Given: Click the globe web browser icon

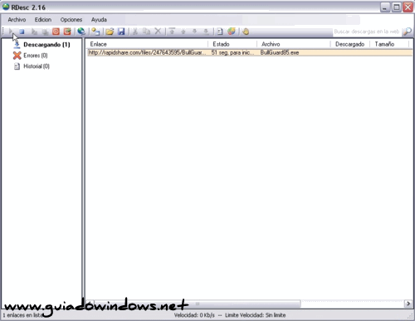Looking at the screenshot, I should (x=81, y=32).
